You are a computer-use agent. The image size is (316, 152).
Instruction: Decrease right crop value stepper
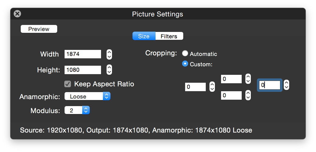[286, 88]
